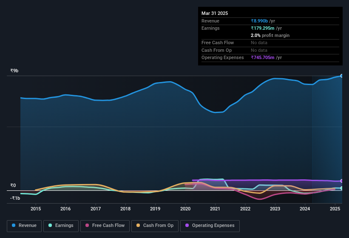Click the 2016 x-axis label

(x=65, y=209)
